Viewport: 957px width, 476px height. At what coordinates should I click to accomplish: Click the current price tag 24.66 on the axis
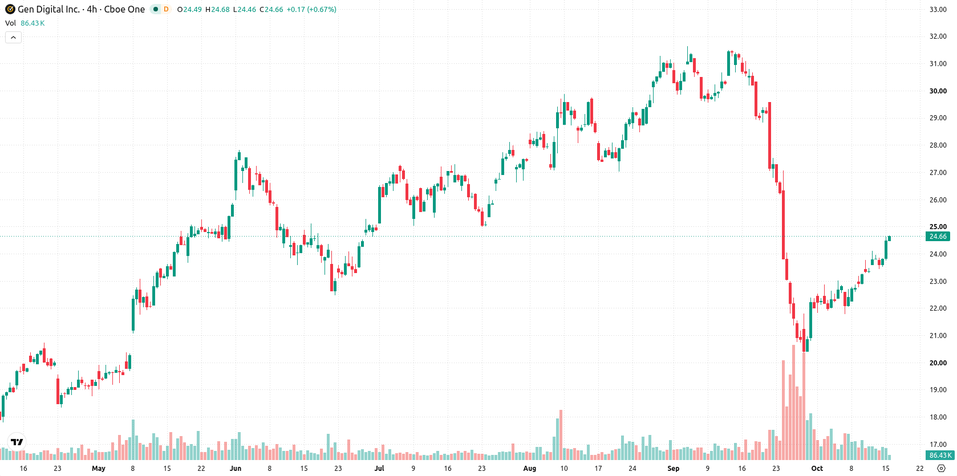pos(938,237)
